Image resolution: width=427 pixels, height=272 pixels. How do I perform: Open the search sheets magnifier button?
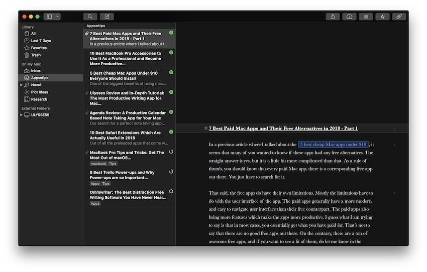point(90,17)
